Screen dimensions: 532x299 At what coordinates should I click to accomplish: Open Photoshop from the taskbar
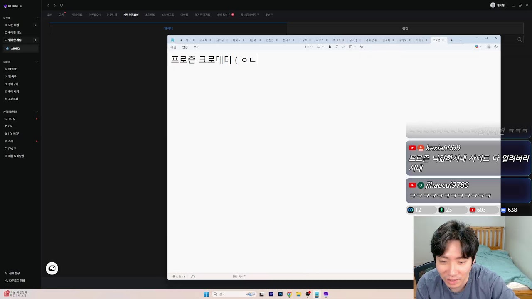[x=280, y=294]
